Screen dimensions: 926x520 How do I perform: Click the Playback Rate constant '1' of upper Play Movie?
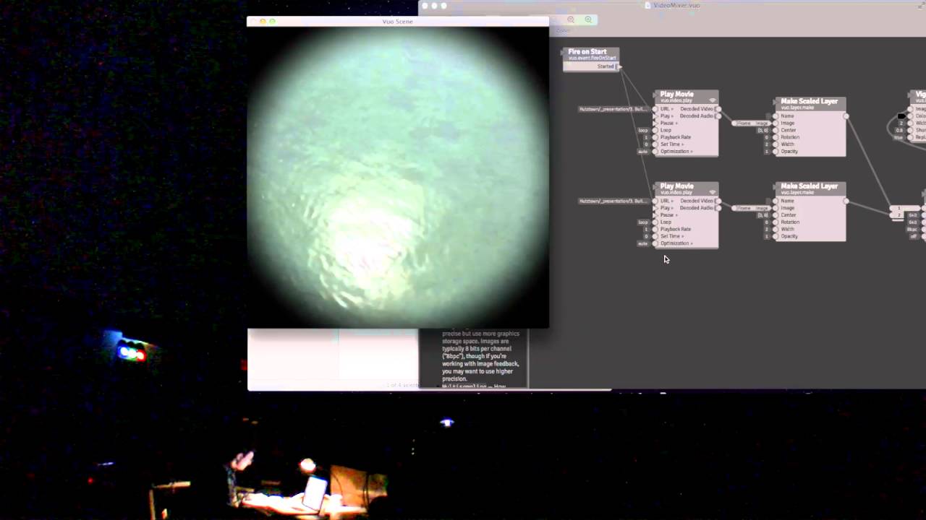point(646,137)
